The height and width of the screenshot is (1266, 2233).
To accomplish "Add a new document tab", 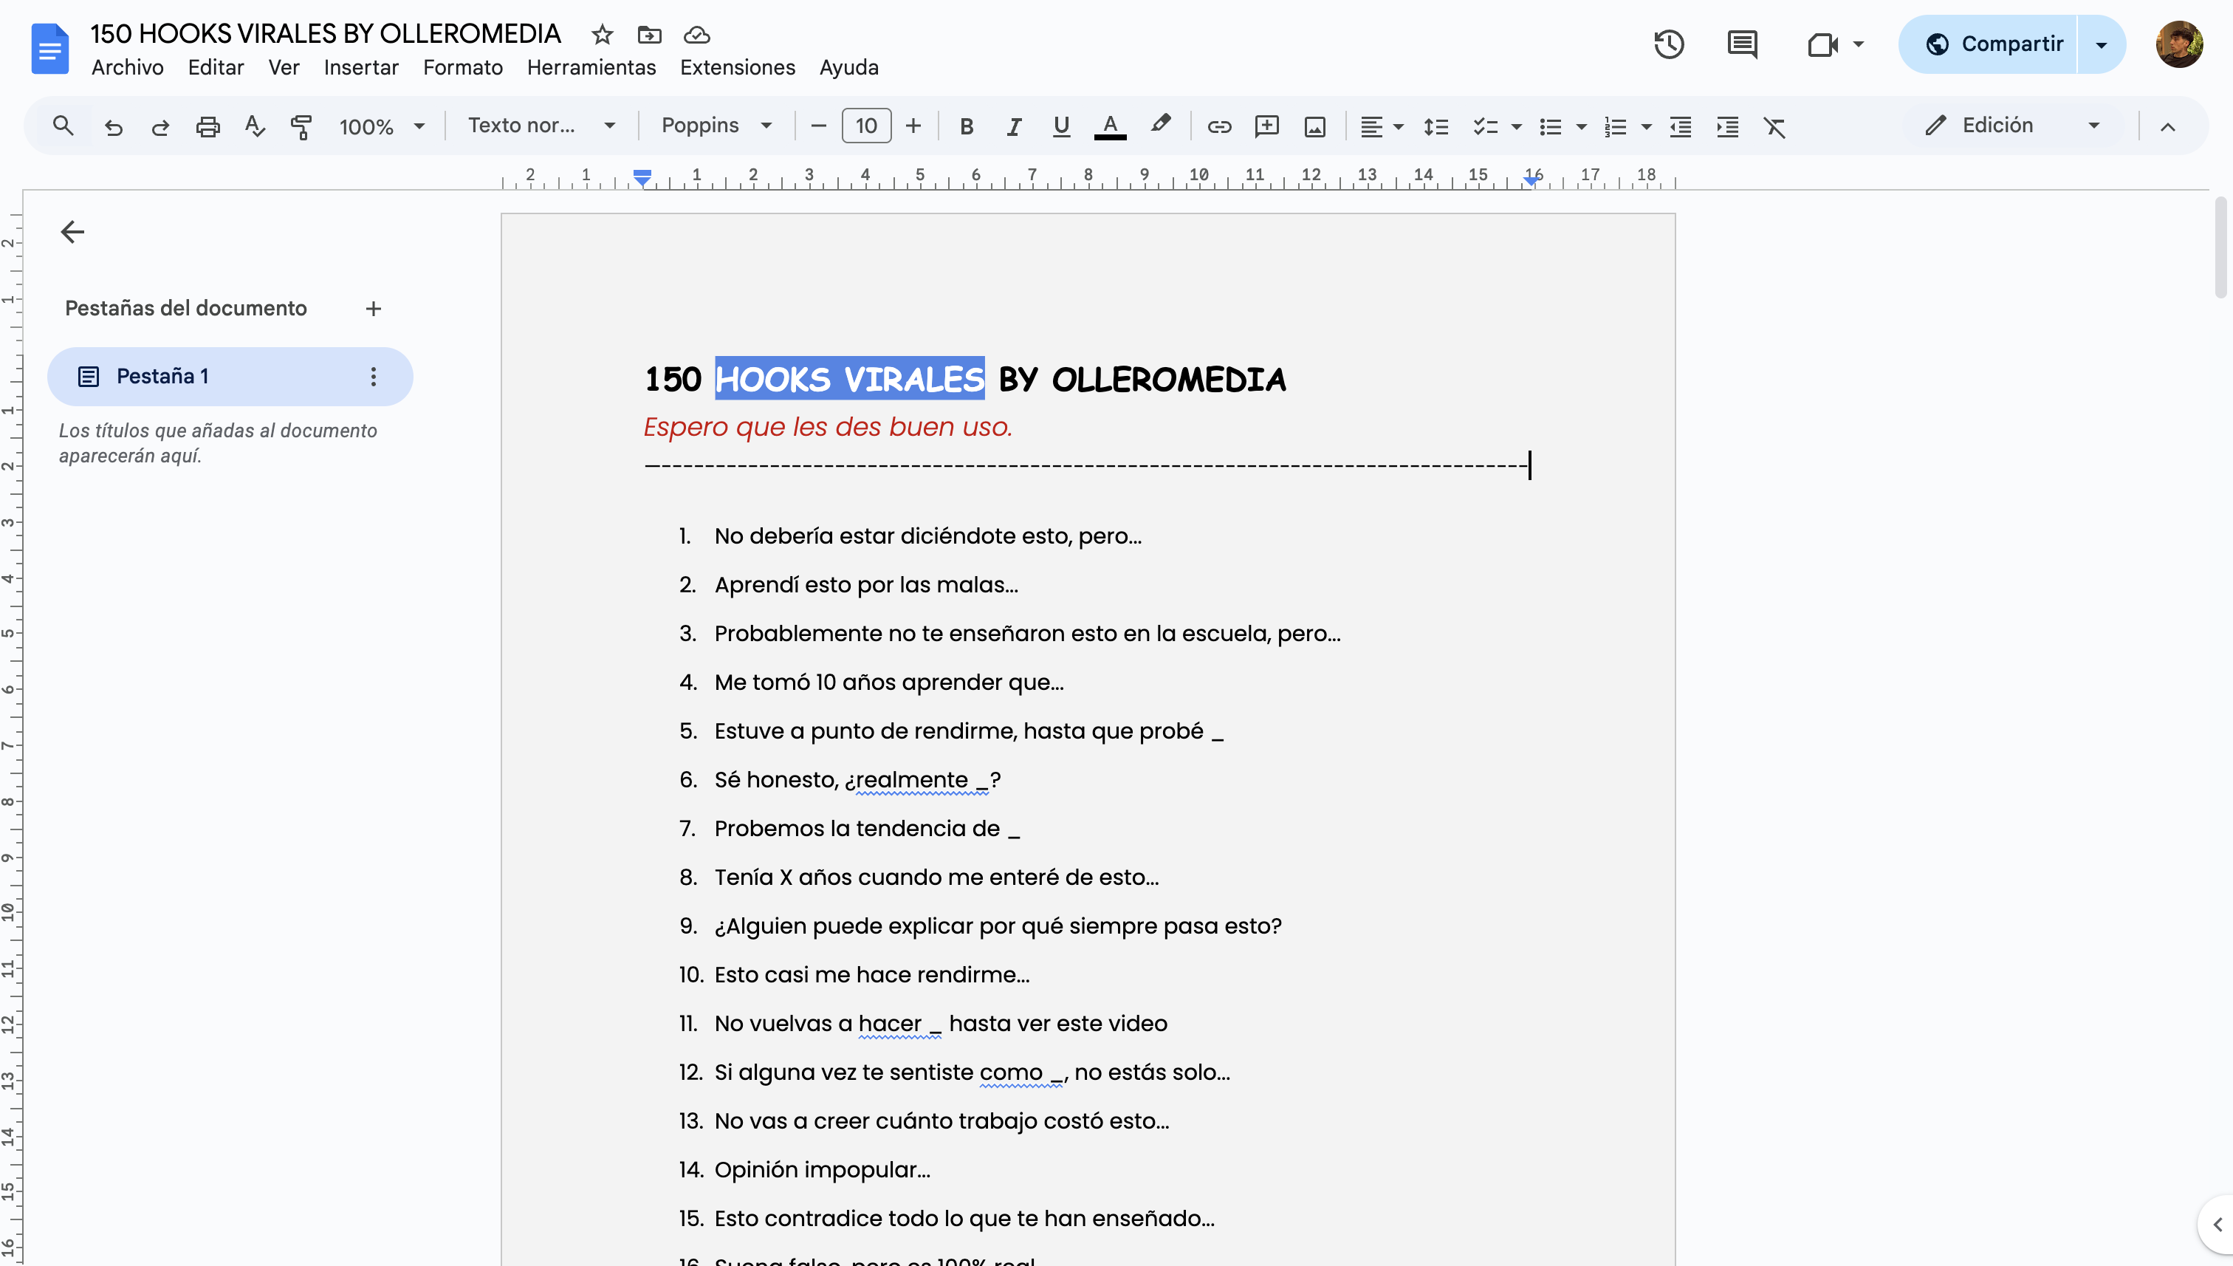I will [373, 309].
